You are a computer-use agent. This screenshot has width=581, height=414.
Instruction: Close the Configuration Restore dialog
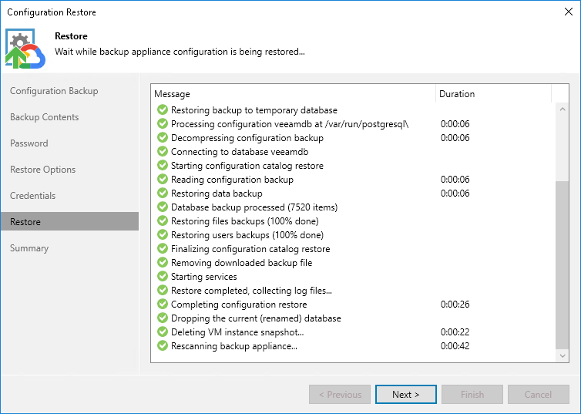tap(569, 12)
